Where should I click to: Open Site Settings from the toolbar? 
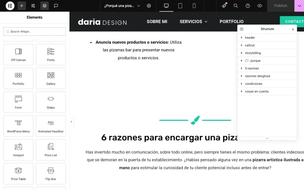click(33, 6)
